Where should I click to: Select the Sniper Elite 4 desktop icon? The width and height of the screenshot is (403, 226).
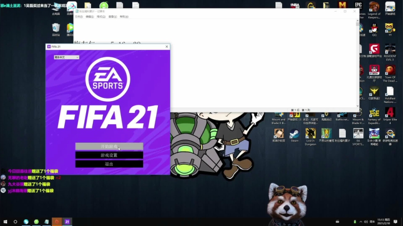pyautogui.click(x=390, y=116)
